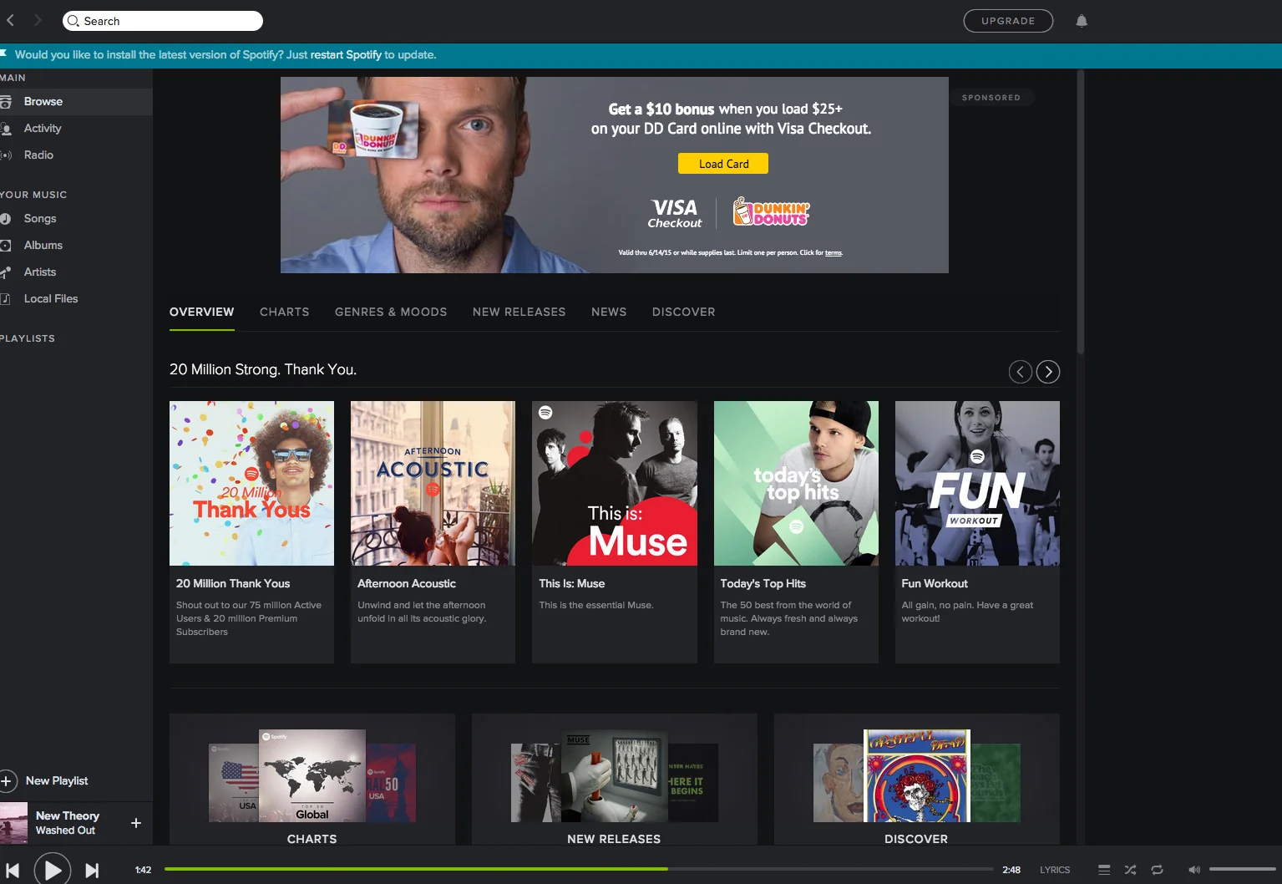Seek in the track progress bar
1282x884 pixels.
(579, 869)
